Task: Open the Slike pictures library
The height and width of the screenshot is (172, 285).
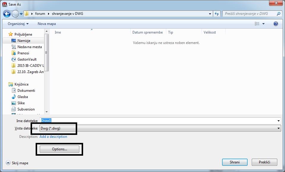Action: 21,103
